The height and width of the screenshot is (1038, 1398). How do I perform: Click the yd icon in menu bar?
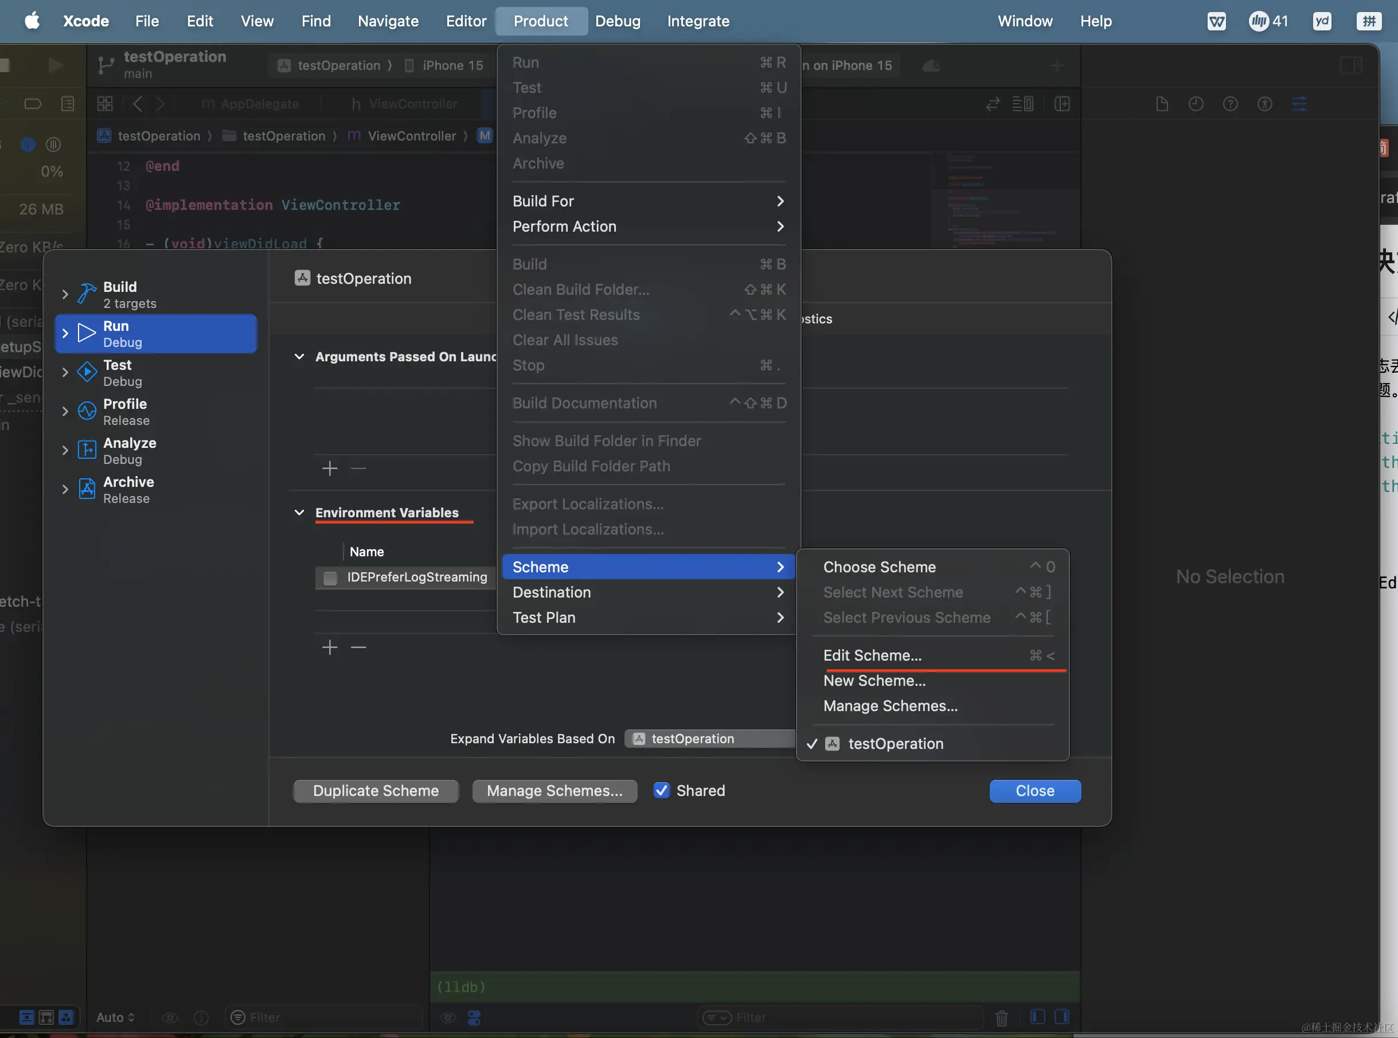click(x=1322, y=21)
